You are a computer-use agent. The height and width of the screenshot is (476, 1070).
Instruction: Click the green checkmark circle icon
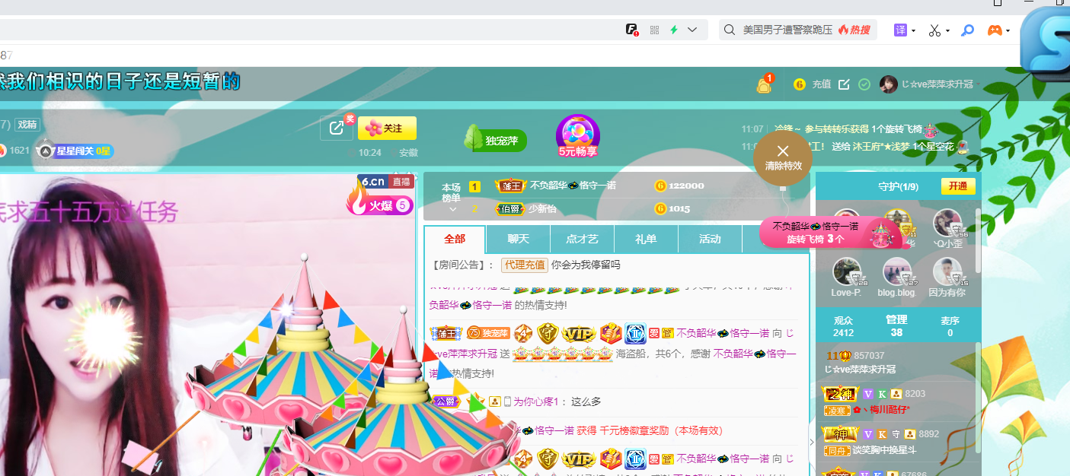point(864,84)
